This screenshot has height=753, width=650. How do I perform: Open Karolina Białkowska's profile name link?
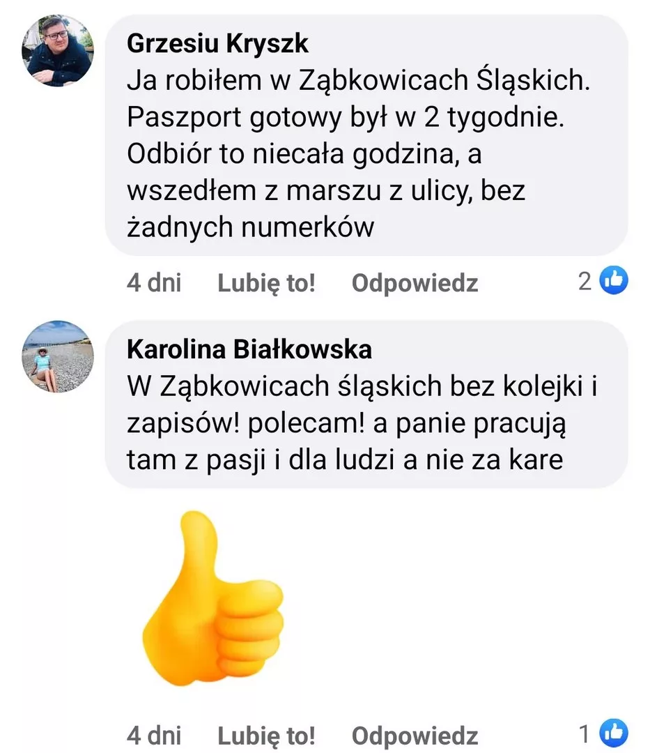[x=249, y=349]
